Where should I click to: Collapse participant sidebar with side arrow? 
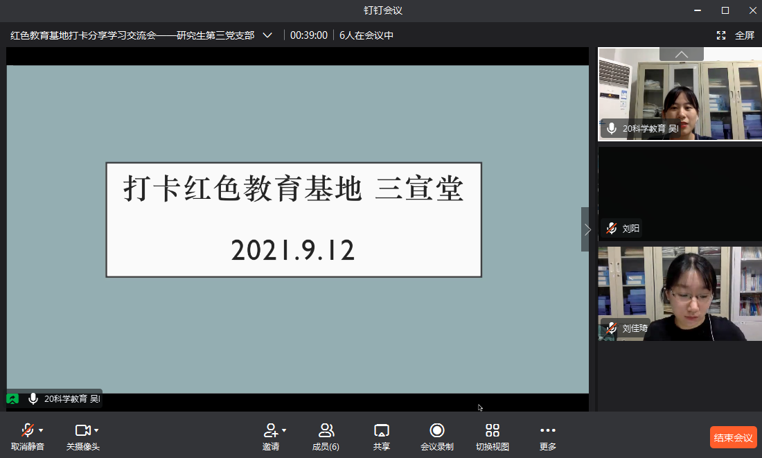pos(587,229)
